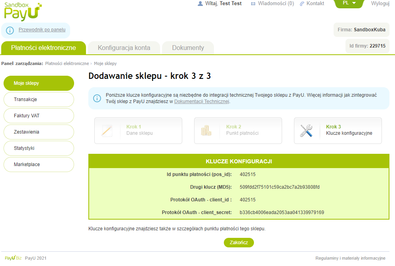The image size is (395, 266).
Task: Switch to Płatności elektroniczne tab
Action: click(x=44, y=48)
